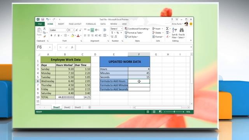Click the Delete cells button
Viewport: 249px width, 140px height.
(x=158, y=33)
